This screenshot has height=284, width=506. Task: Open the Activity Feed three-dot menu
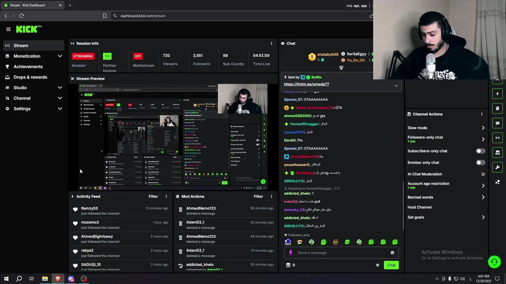pos(166,196)
